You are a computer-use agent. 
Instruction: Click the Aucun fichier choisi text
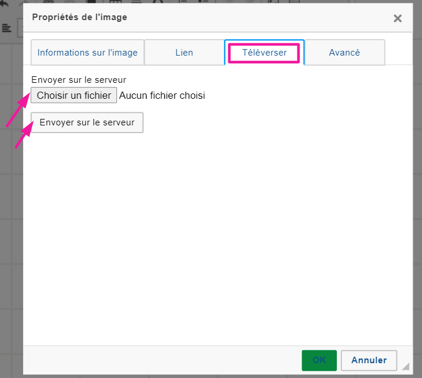coord(162,95)
